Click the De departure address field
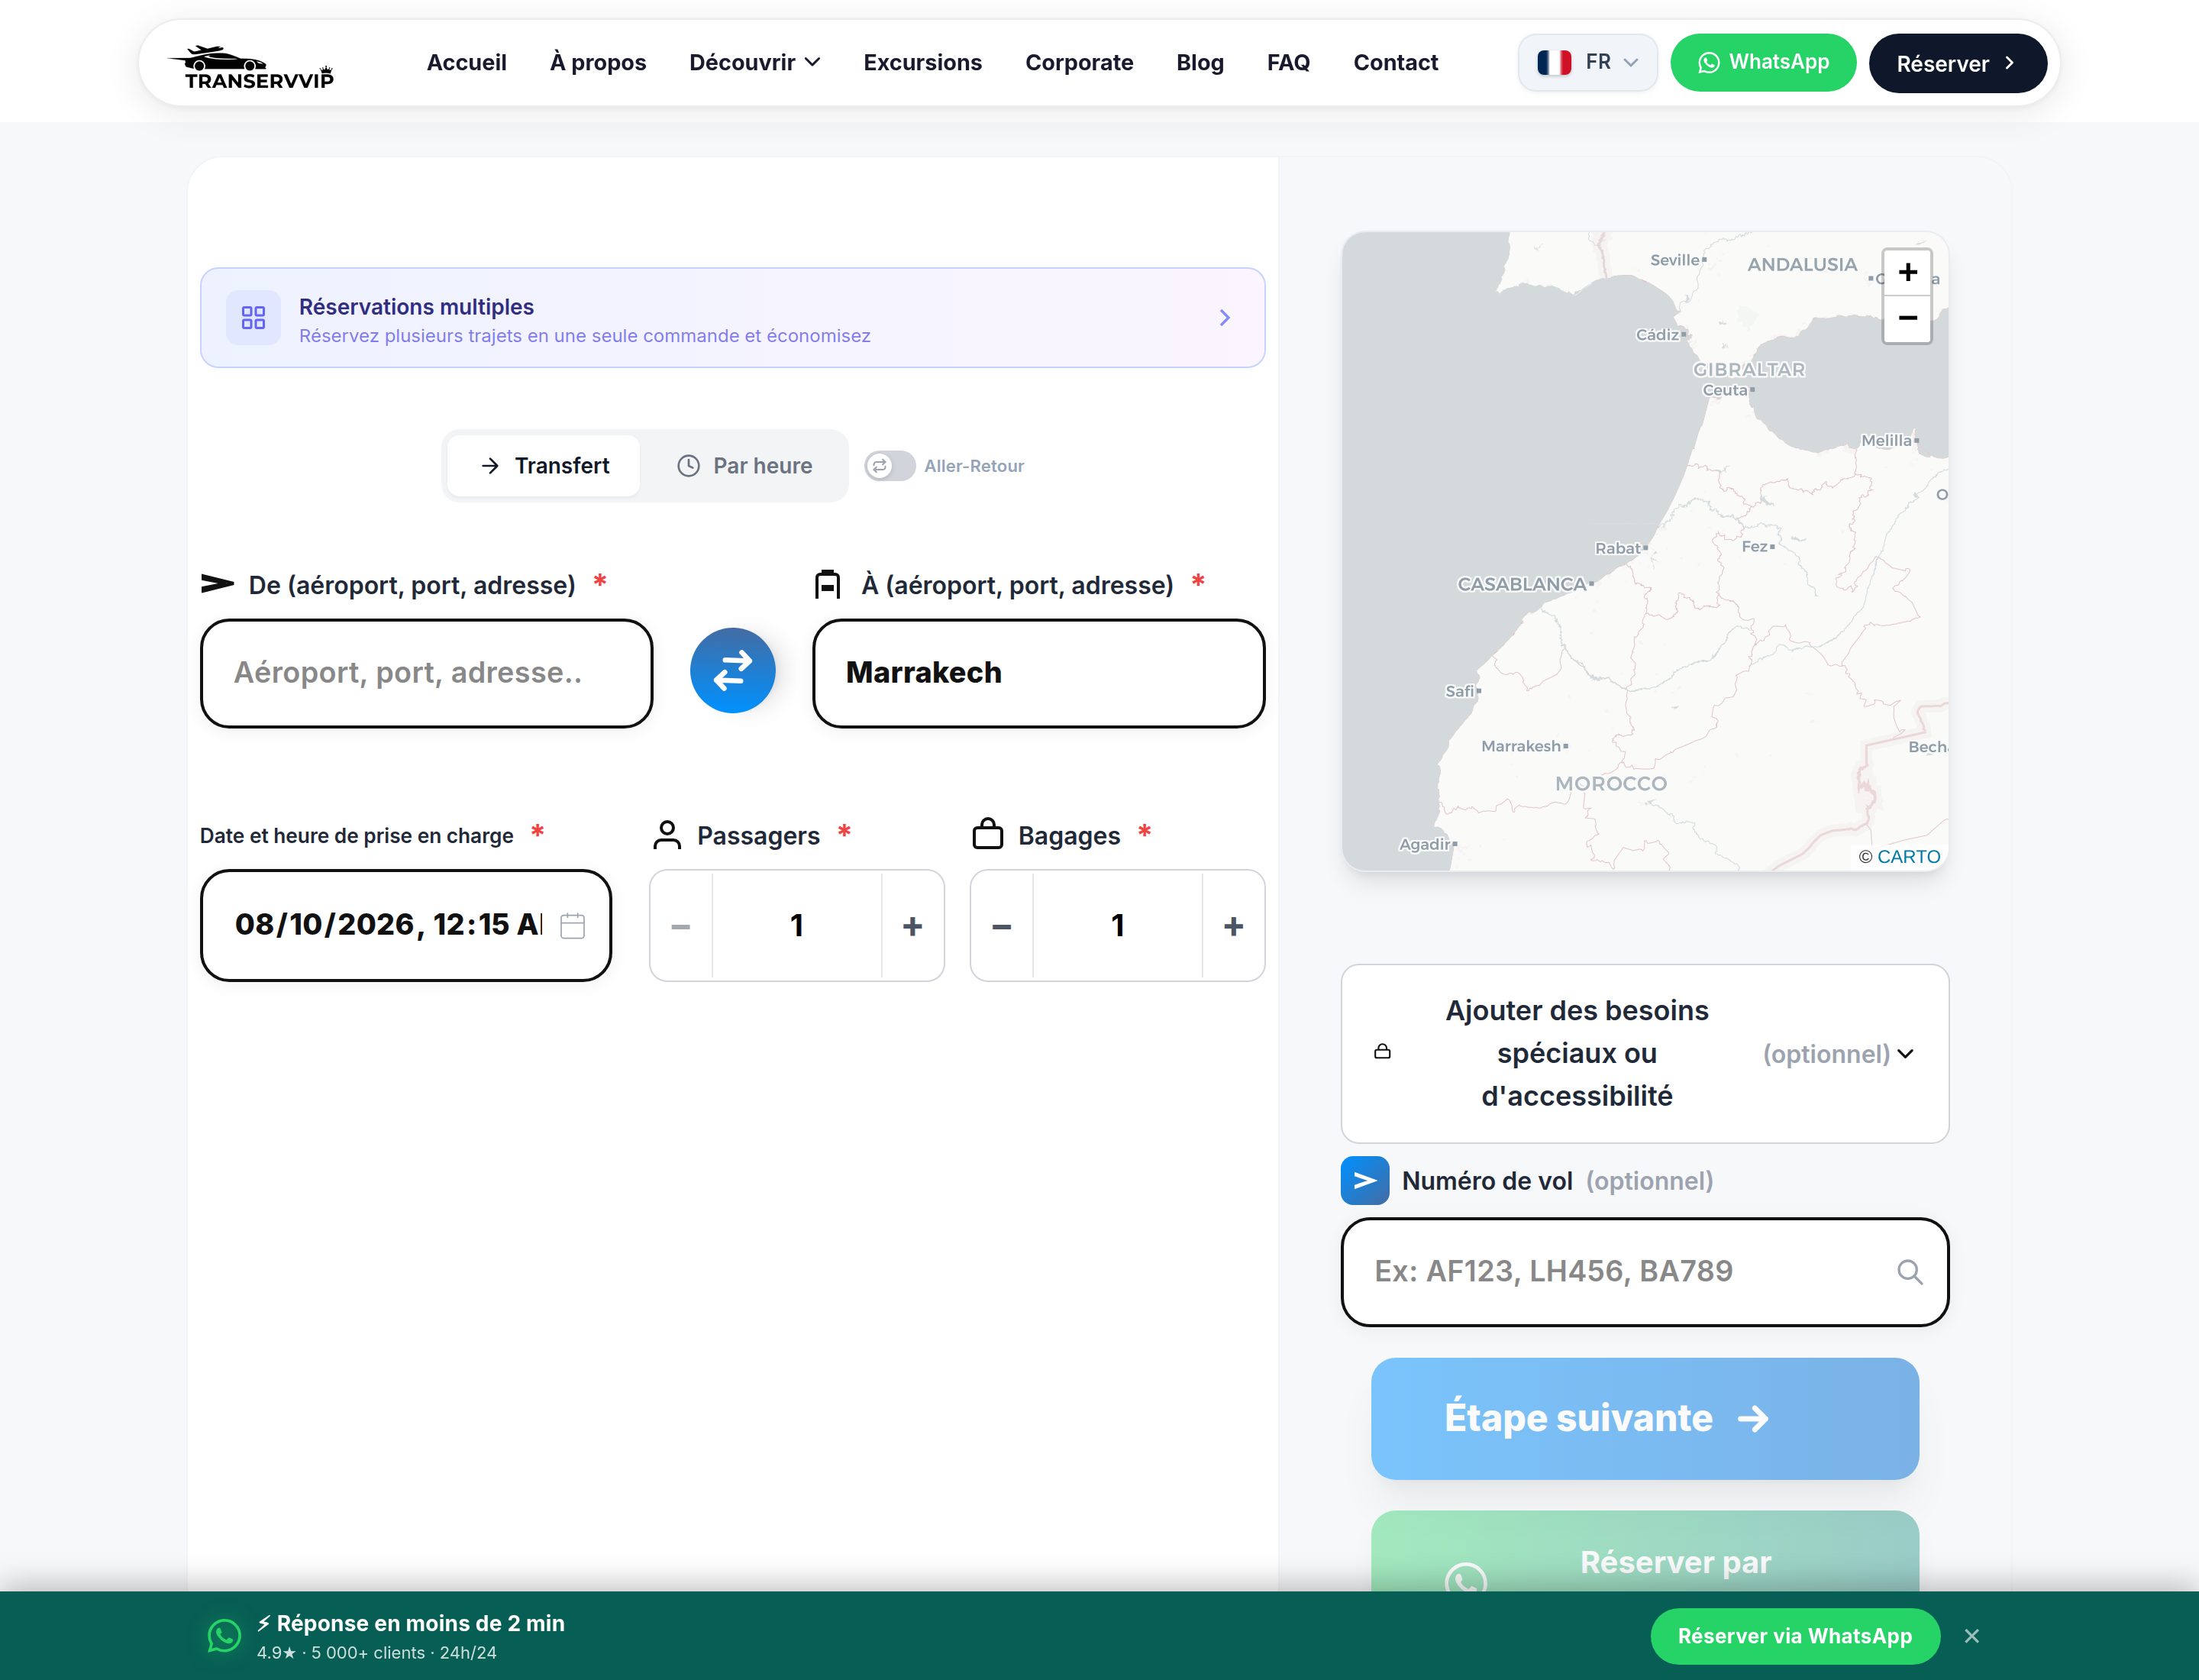This screenshot has height=1680, width=2199. click(x=427, y=673)
